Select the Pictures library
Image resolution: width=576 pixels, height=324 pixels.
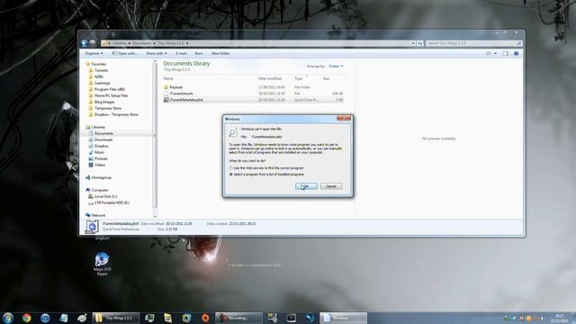(101, 158)
